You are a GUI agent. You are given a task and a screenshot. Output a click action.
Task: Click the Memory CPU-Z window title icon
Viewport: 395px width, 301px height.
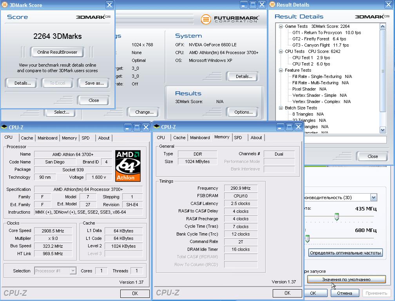pyautogui.click(x=157, y=127)
